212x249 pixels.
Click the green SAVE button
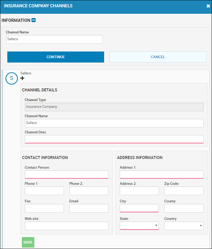coord(28,242)
